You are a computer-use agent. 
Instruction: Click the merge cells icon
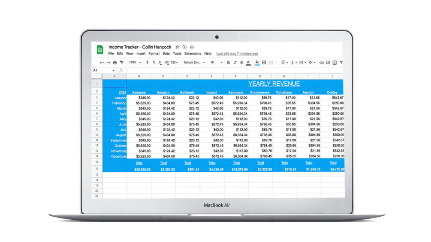tap(271, 63)
